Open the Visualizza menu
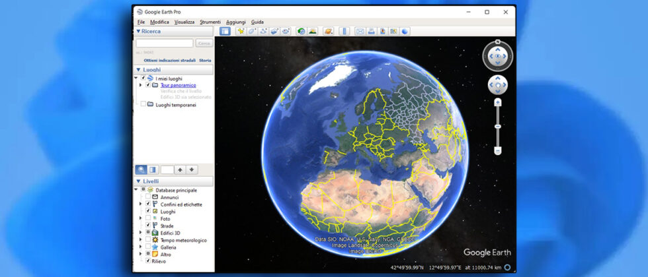648x277 pixels. click(184, 22)
